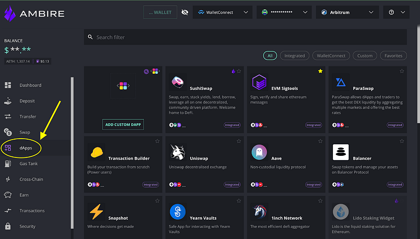
Task: Click the Snapshot lightning logo
Action: 97,212
